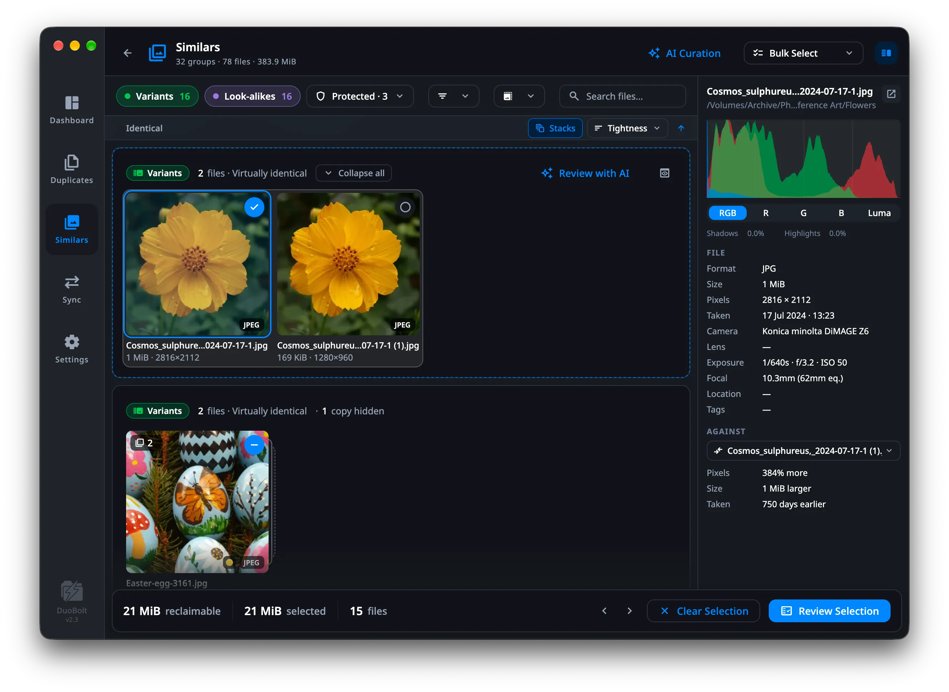Open the Tightness sort dropdown
This screenshot has height=692, width=949.
coord(627,128)
